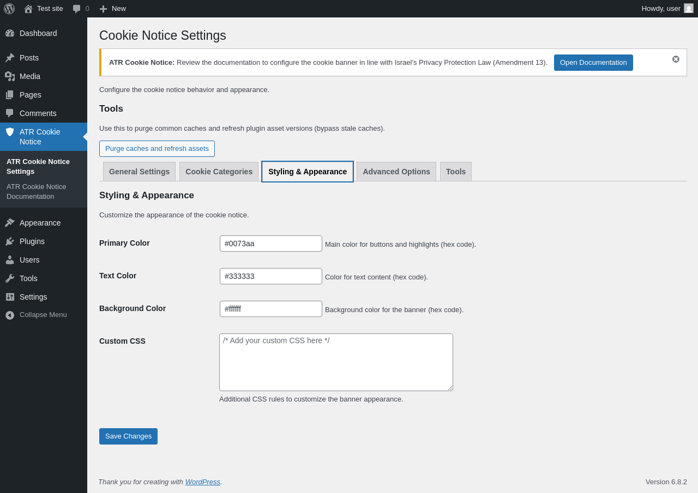This screenshot has height=493, width=698.
Task: Open Media menu label
Action: tap(30, 76)
